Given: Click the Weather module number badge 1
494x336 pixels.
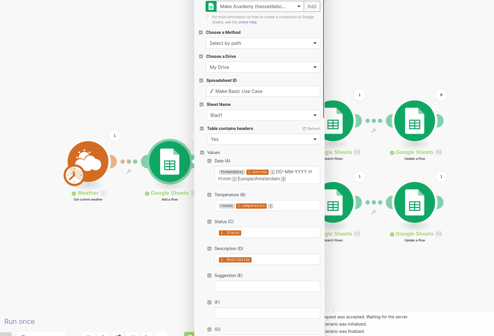Looking at the screenshot, I should coord(104,193).
